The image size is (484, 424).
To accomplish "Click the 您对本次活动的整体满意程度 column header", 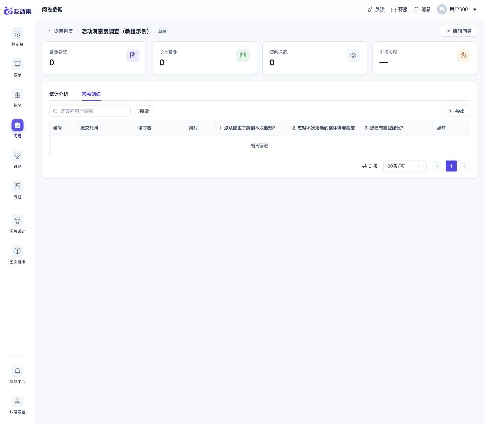I will [x=323, y=128].
